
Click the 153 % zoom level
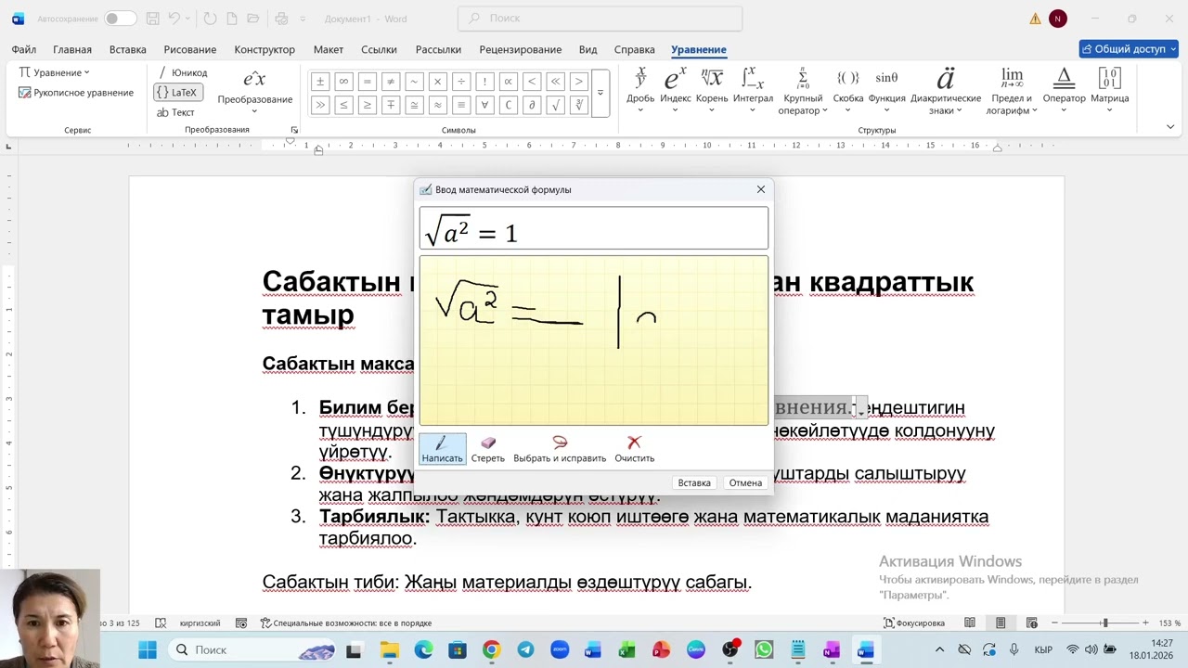pyautogui.click(x=1169, y=623)
